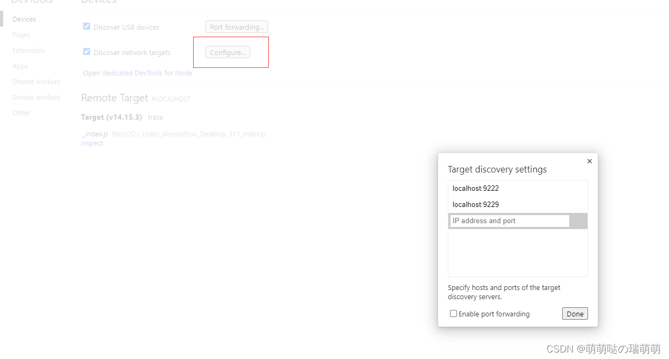The image size is (669, 359).
Task: Close the Target discovery settings dialog
Action: pyautogui.click(x=590, y=161)
